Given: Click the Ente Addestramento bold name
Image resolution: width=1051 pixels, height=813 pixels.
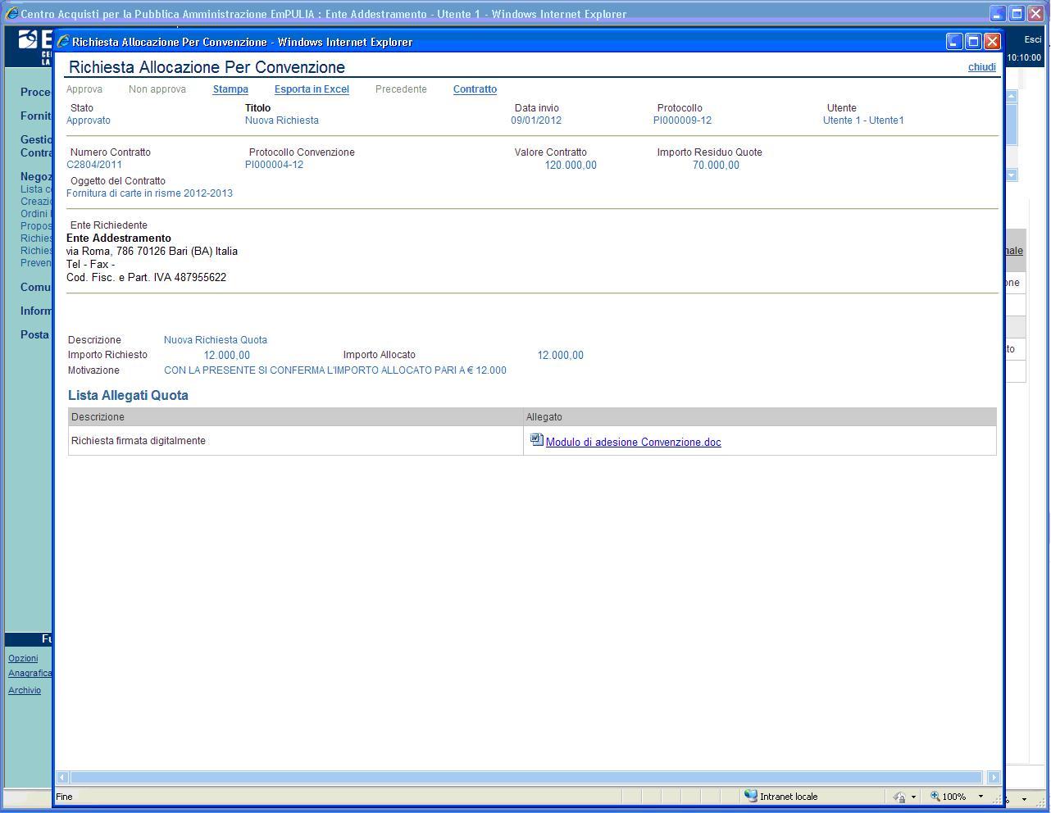Looking at the screenshot, I should 119,238.
